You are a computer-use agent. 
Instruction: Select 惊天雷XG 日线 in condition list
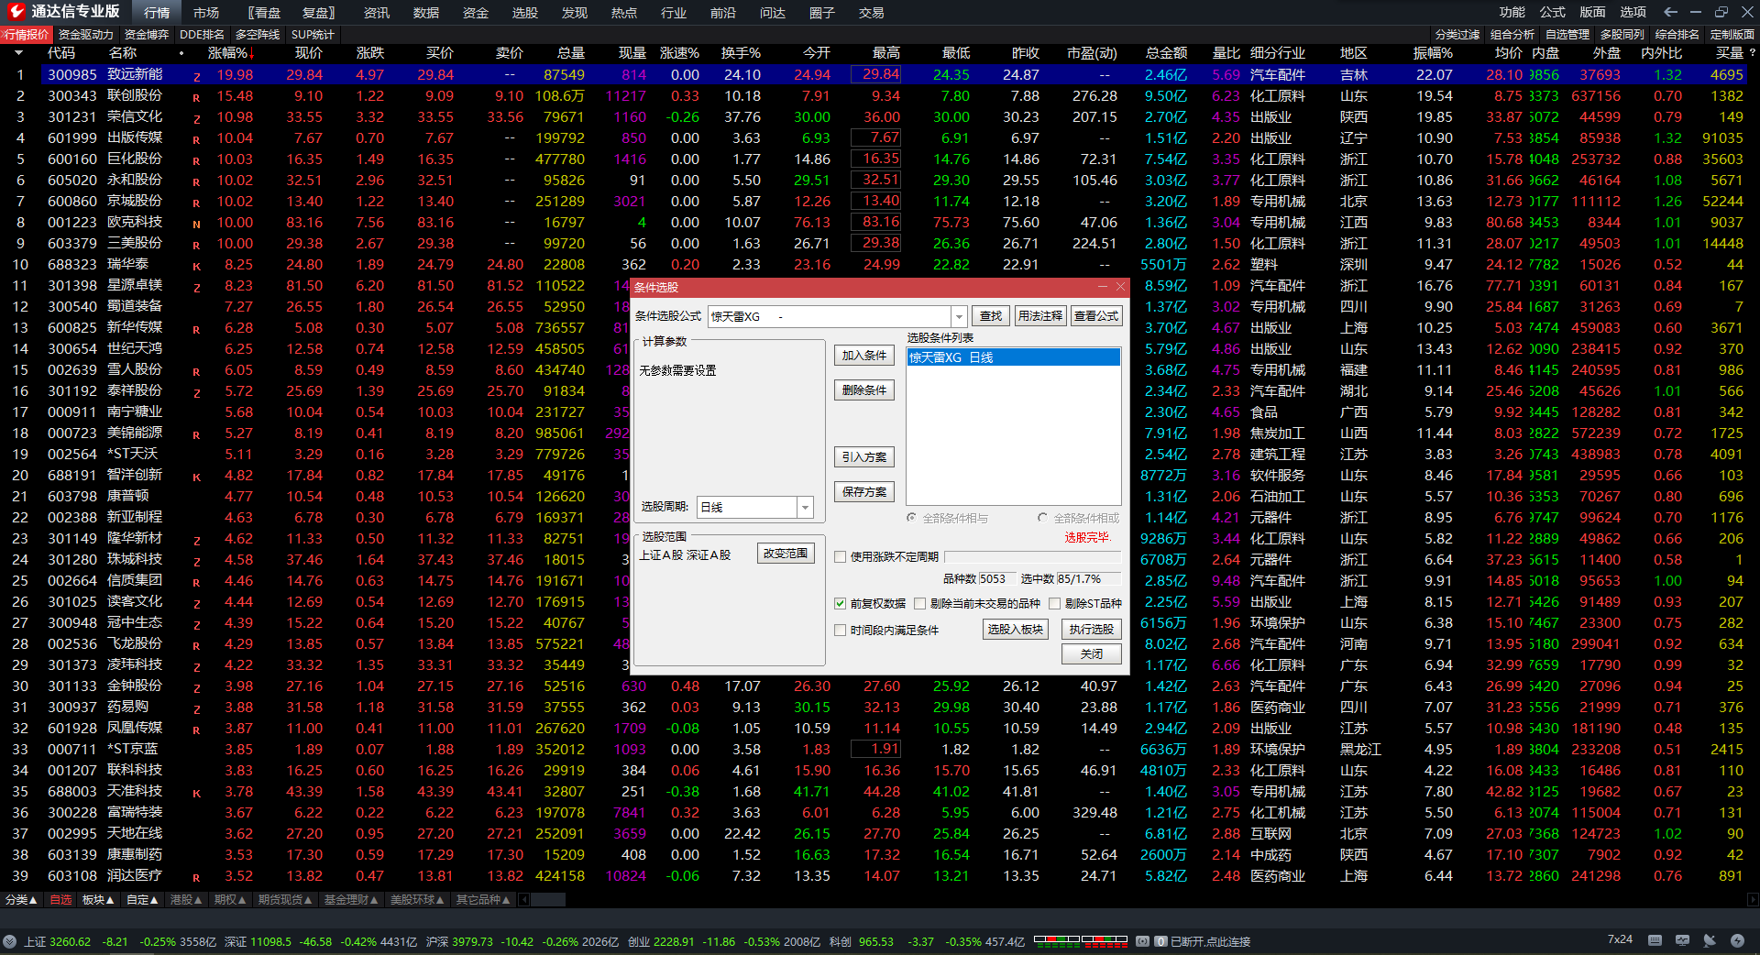[x=1013, y=357]
